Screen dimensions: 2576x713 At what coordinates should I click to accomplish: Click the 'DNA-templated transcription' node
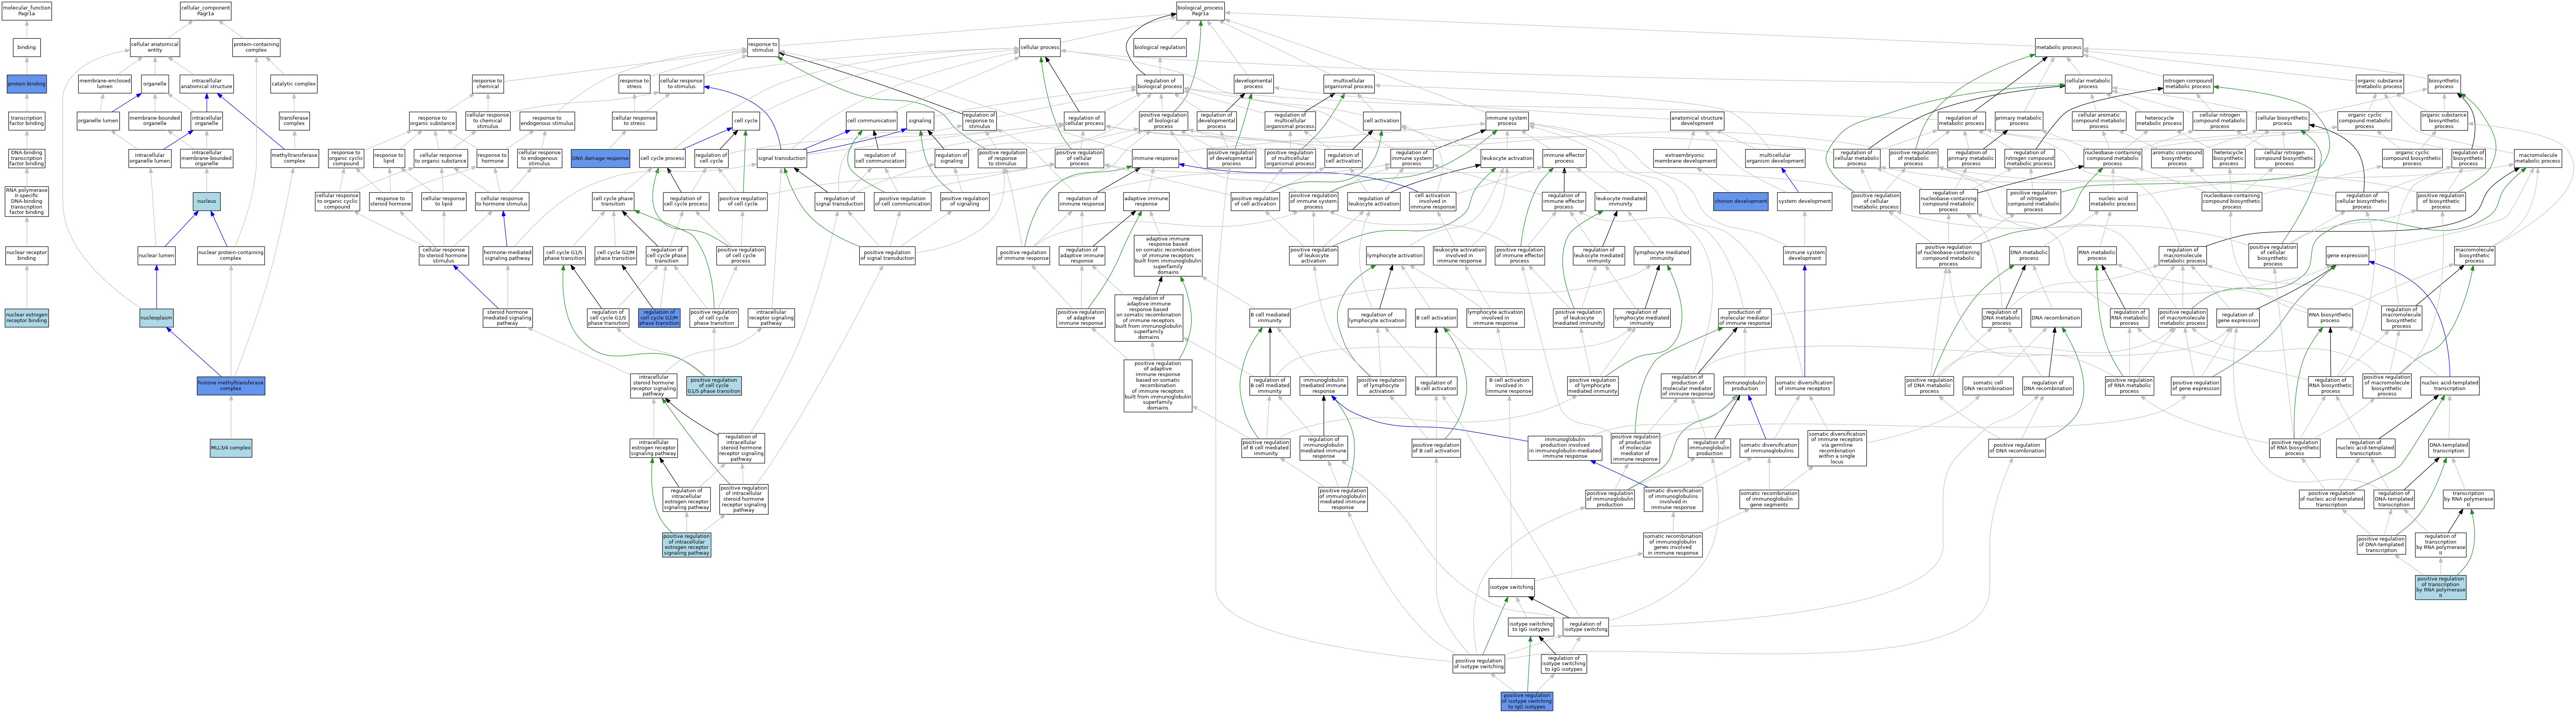point(2448,448)
